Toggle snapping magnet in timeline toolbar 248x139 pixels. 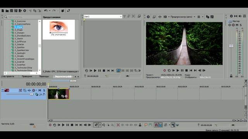pyautogui.click(x=156, y=125)
